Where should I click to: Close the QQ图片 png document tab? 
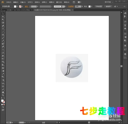point(72,10)
